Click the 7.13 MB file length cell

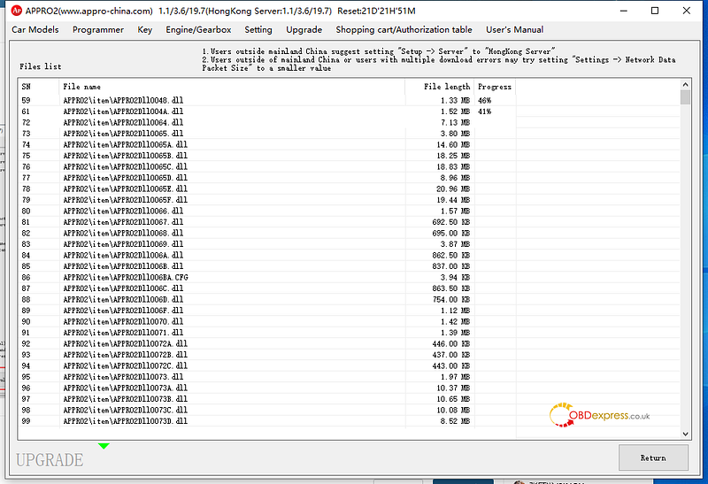tap(455, 122)
